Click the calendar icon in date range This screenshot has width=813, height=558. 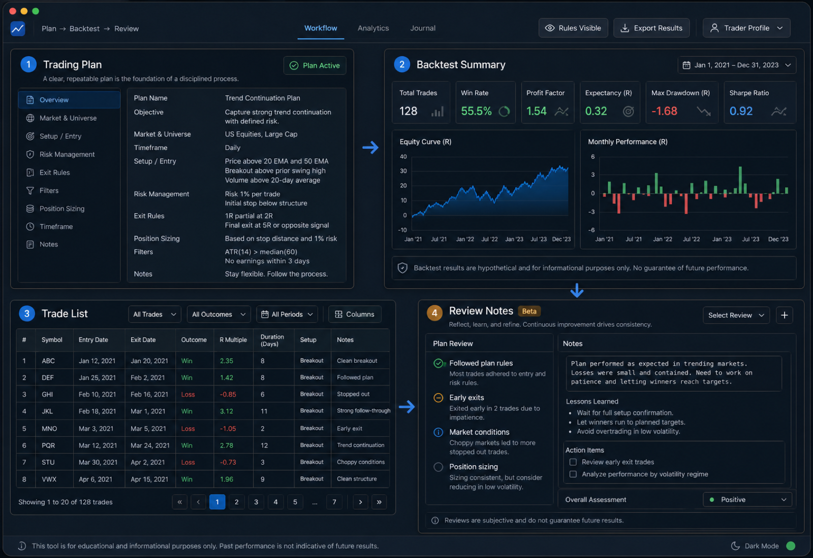point(686,65)
